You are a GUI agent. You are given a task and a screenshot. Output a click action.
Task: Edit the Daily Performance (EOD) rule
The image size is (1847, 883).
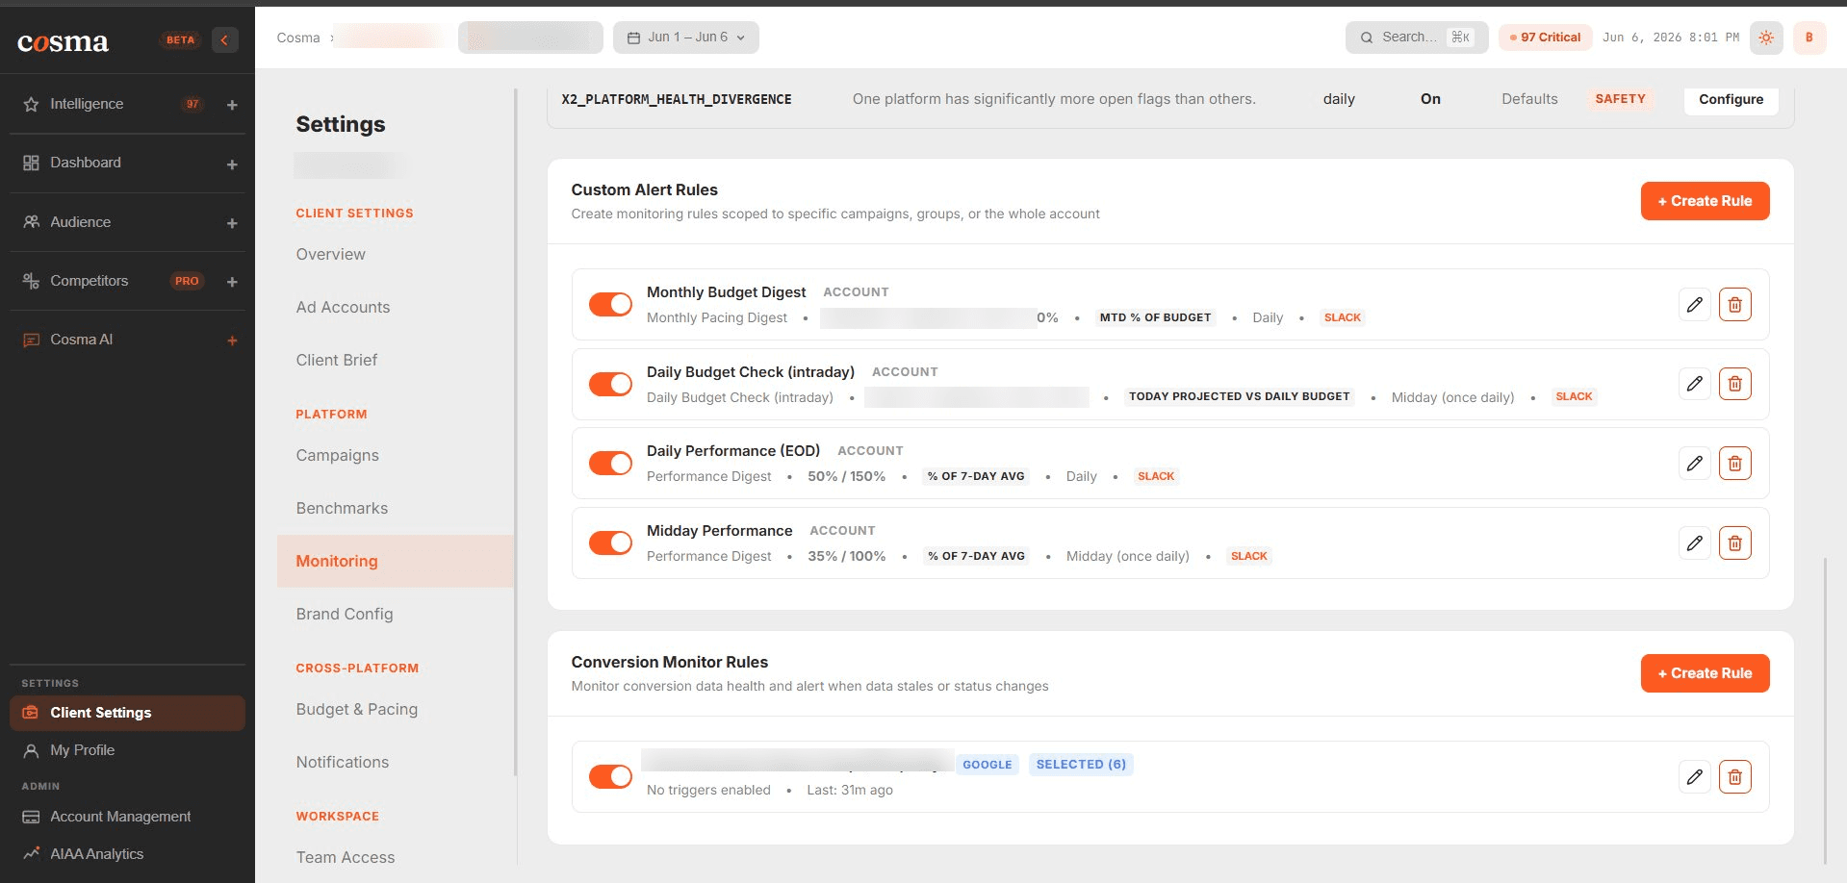point(1695,464)
